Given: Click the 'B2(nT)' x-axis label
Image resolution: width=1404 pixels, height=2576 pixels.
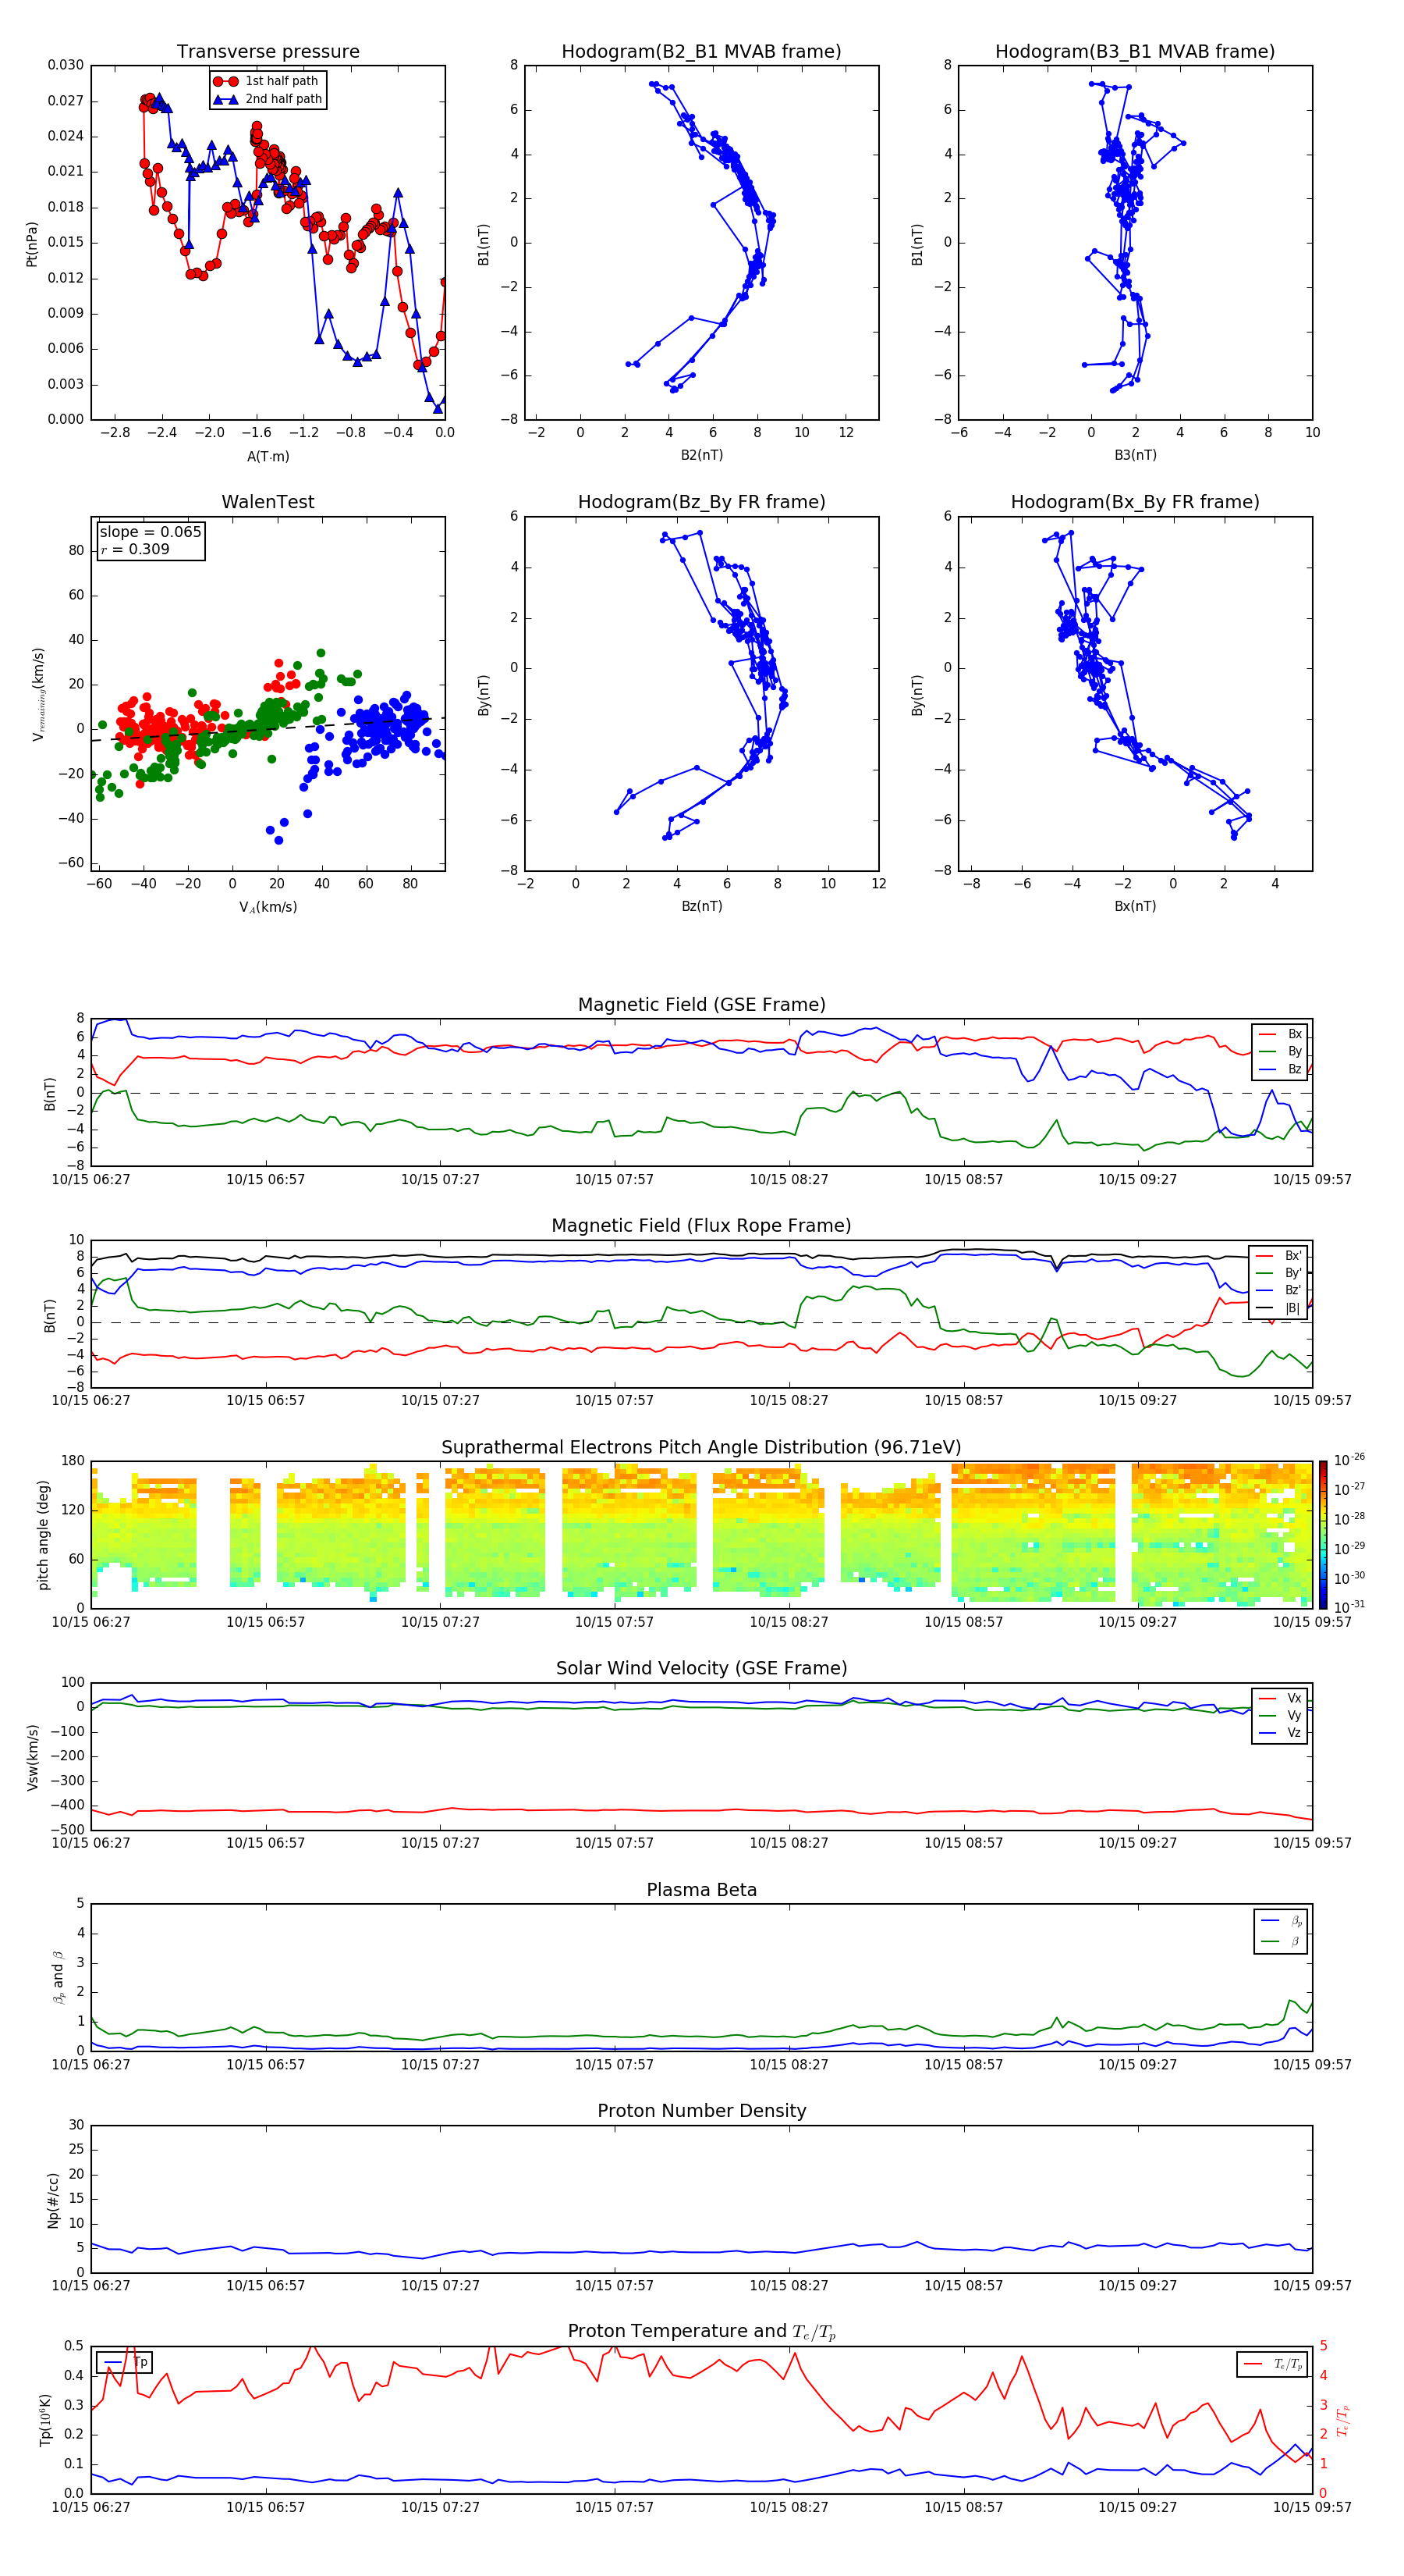Looking at the screenshot, I should tap(701, 455).
